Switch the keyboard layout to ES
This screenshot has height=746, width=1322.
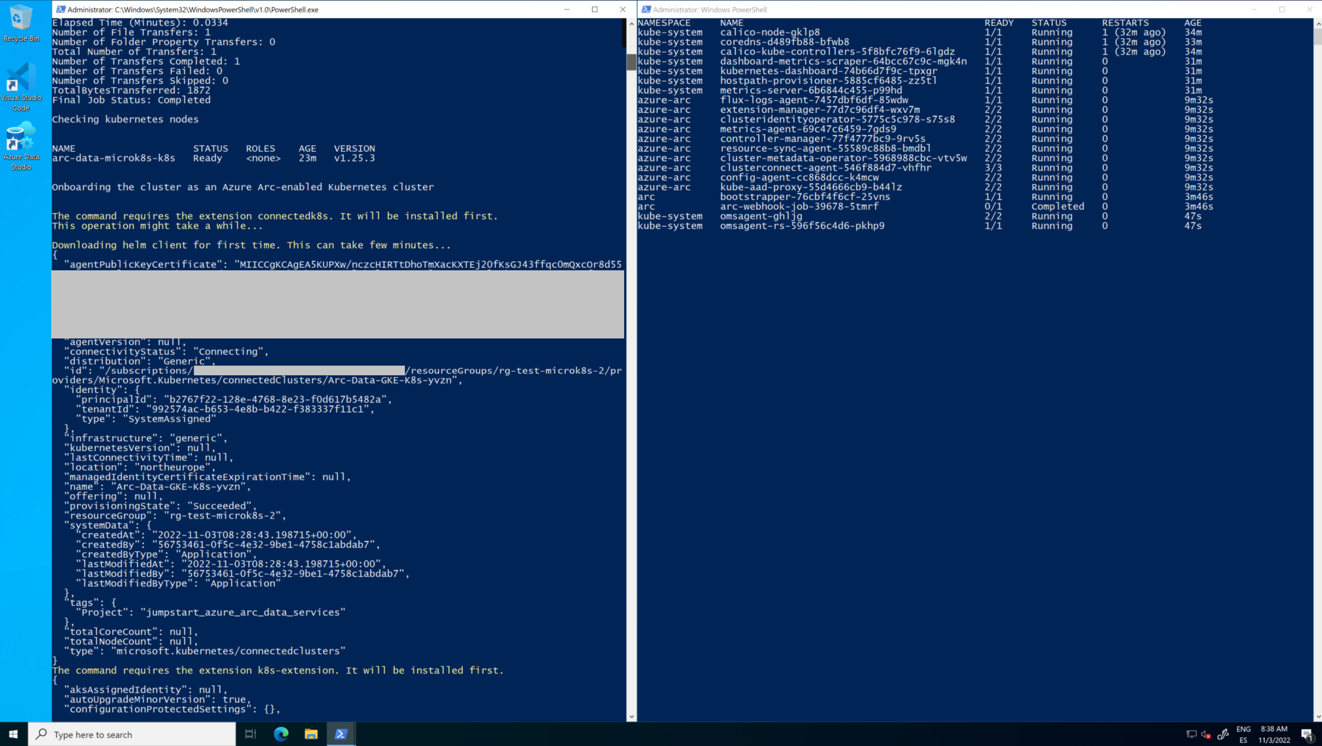click(1244, 740)
